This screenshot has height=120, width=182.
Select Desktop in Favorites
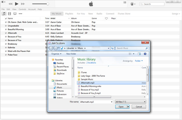[x=59, y=63]
